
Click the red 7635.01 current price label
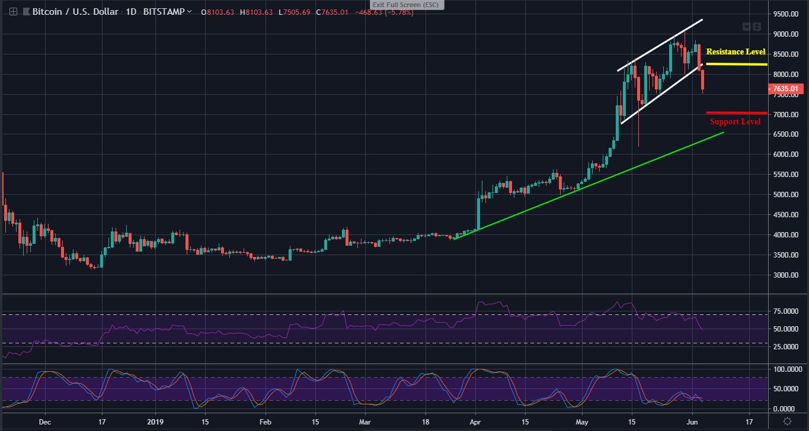pyautogui.click(x=787, y=89)
